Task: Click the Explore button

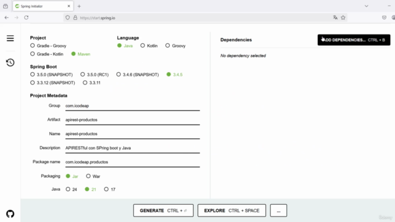Action: [231, 210]
